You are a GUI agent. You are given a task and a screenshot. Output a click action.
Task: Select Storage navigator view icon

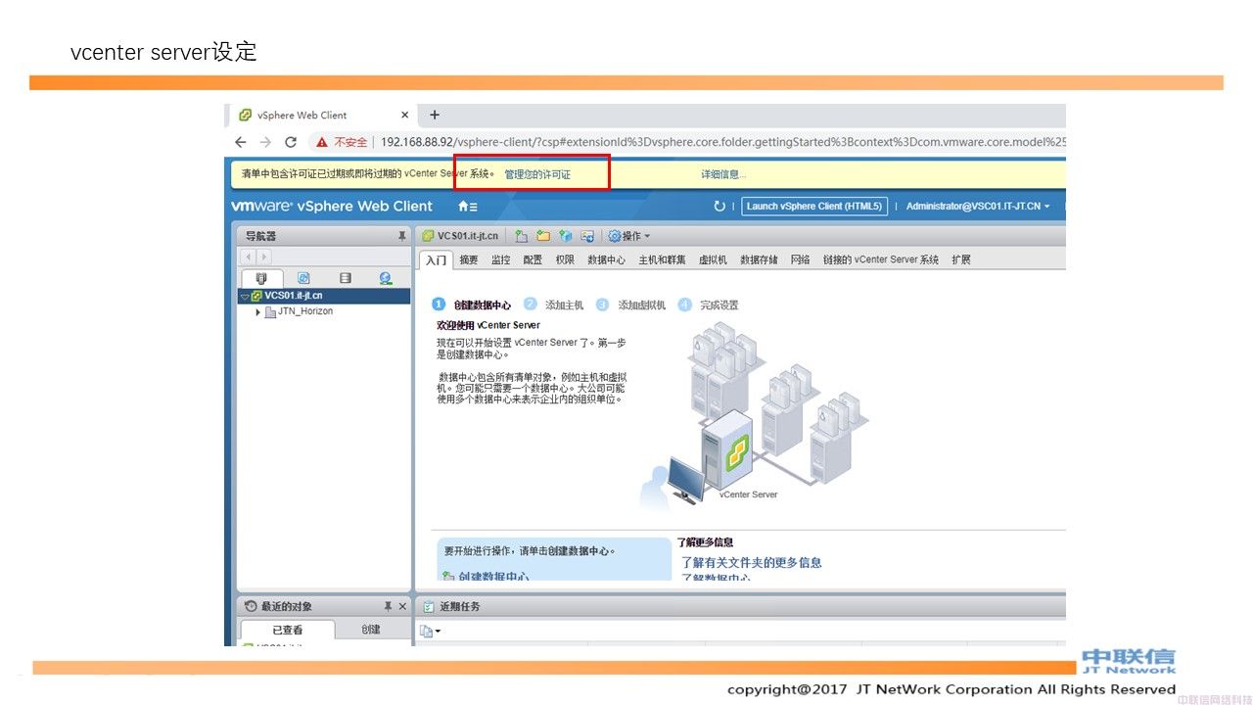tap(345, 278)
